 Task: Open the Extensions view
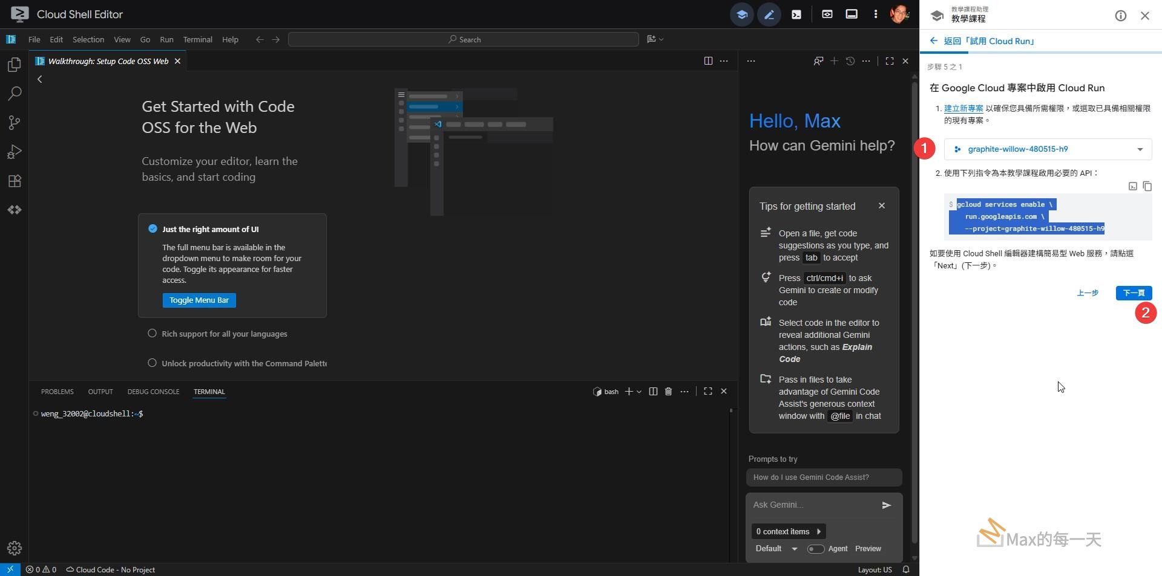tap(14, 181)
